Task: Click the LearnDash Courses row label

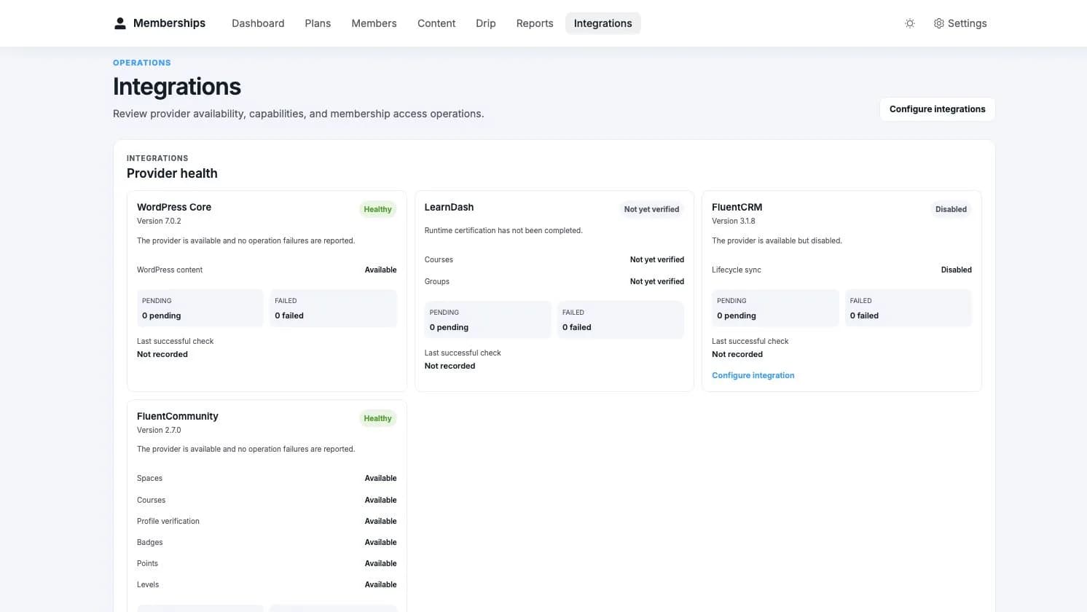Action: 439,259
